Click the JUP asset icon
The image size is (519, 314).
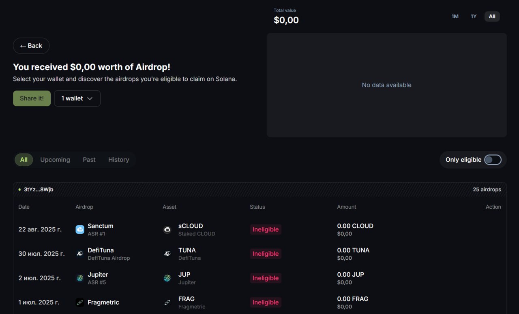(167, 278)
